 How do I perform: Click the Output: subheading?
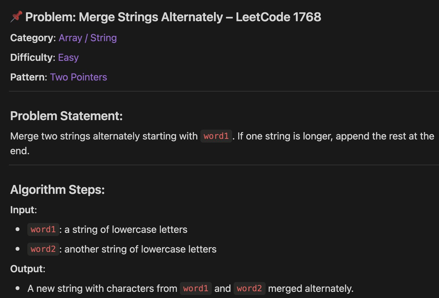[28, 269]
